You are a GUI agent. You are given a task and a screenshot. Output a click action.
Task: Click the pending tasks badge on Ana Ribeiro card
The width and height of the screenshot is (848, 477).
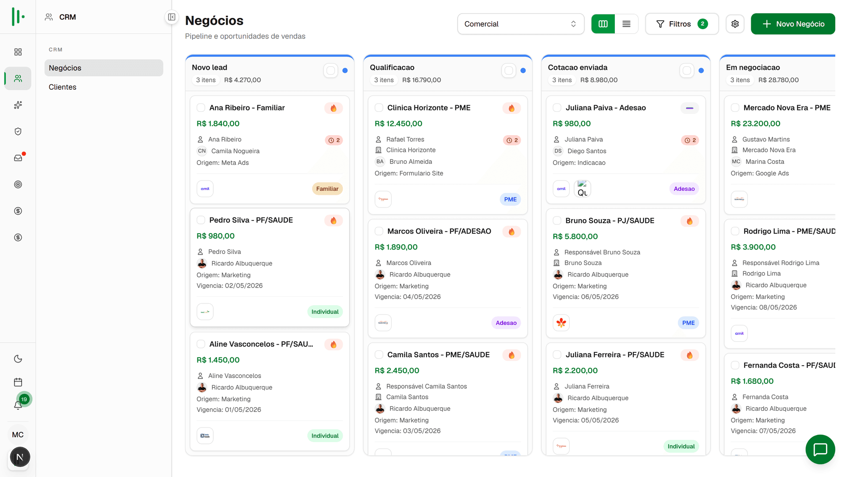[334, 140]
